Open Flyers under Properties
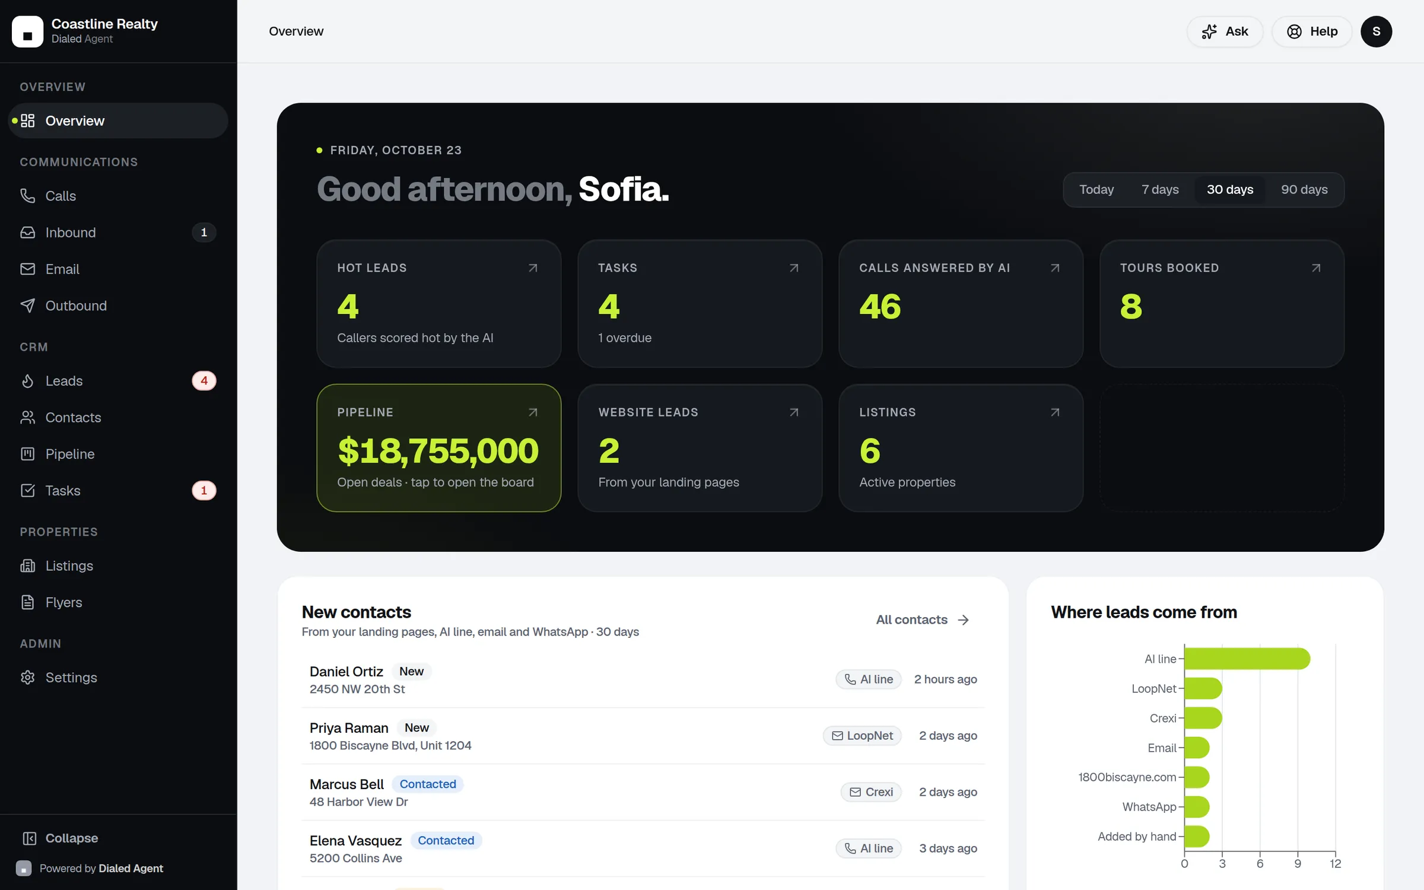 pos(118,602)
